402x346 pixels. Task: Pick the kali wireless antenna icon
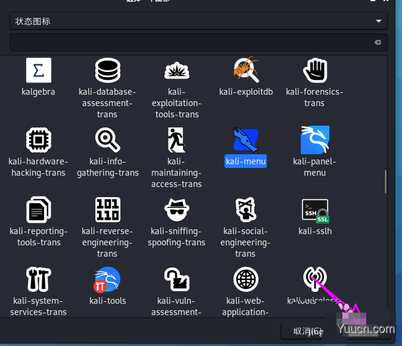coord(315,279)
